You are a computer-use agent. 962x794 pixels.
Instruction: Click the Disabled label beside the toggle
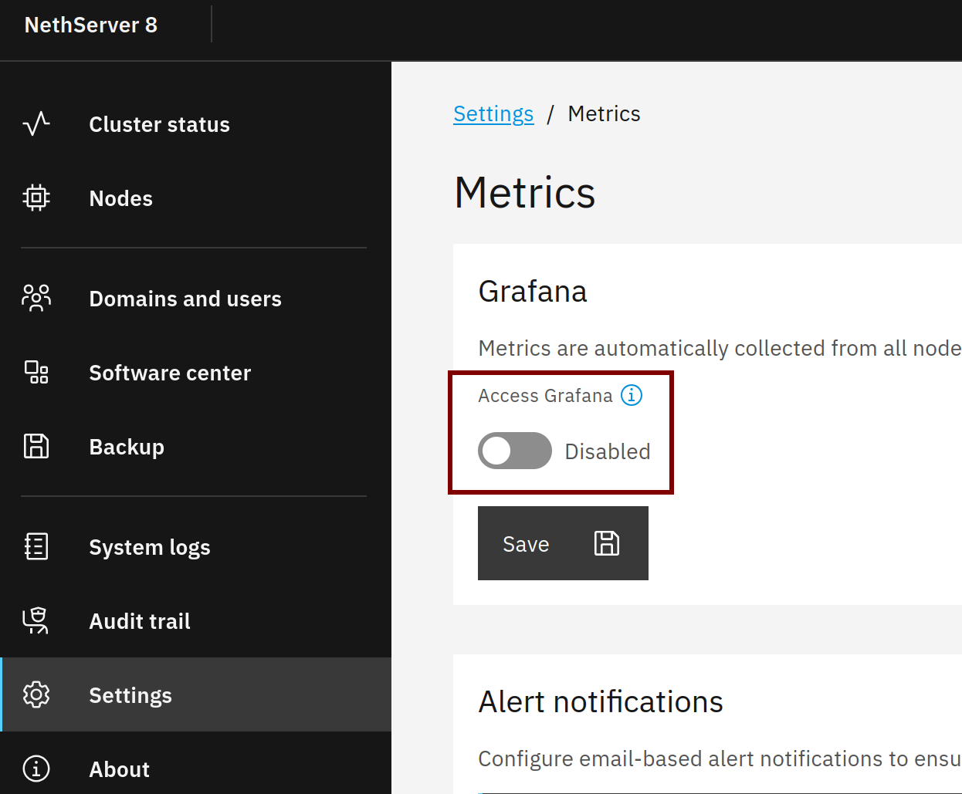pos(608,451)
